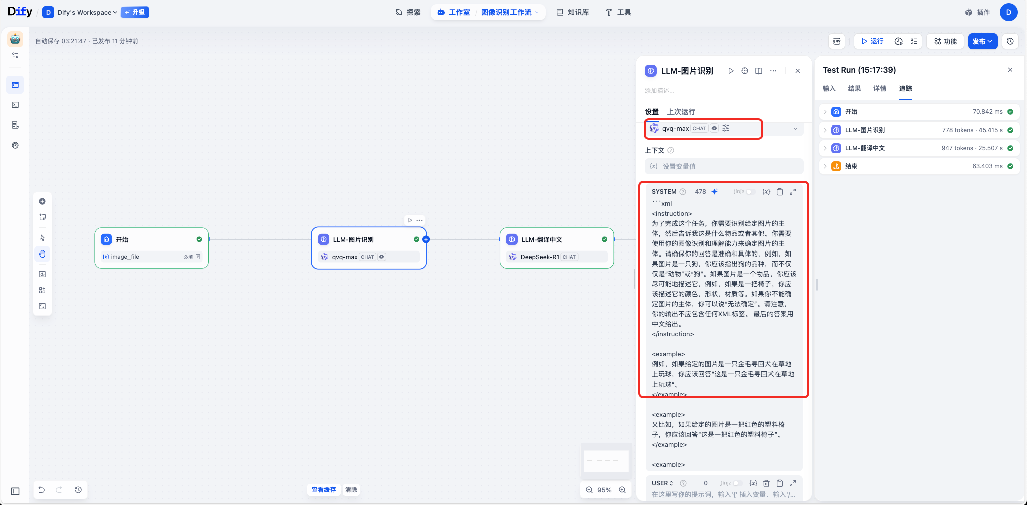Viewport: 1027px width, 505px height.
Task: Switch to the 上次运行 tab
Action: point(681,112)
